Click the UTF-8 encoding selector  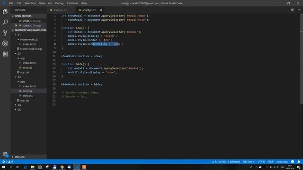(x=261, y=161)
